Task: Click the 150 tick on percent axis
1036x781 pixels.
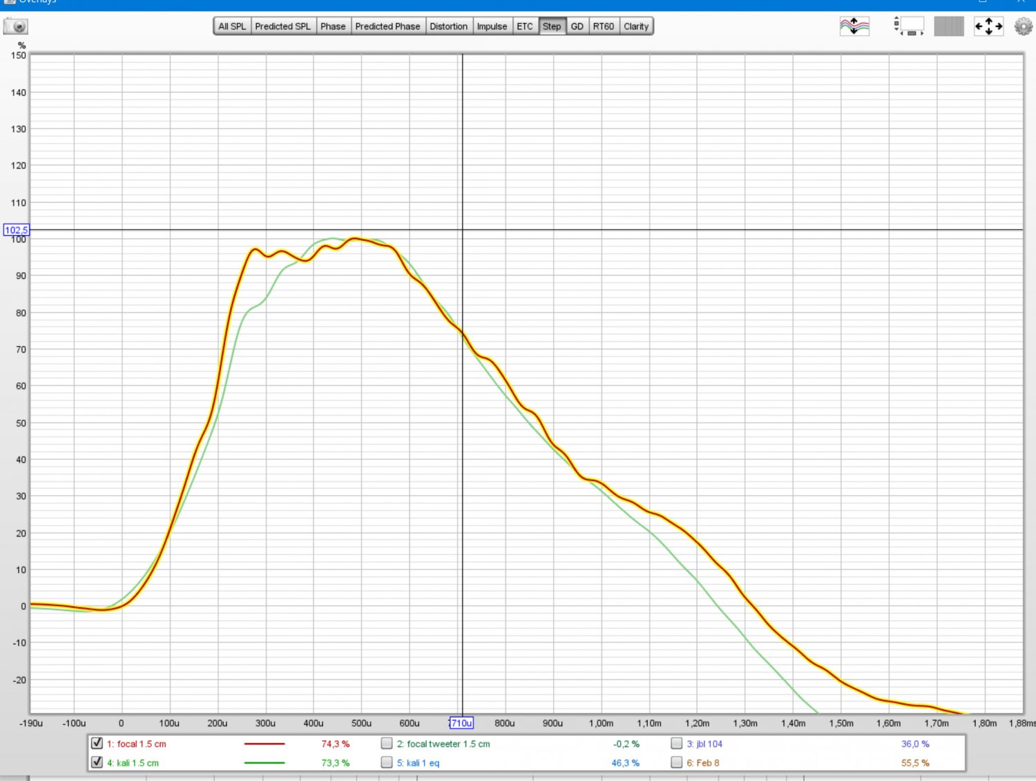Action: click(19, 55)
